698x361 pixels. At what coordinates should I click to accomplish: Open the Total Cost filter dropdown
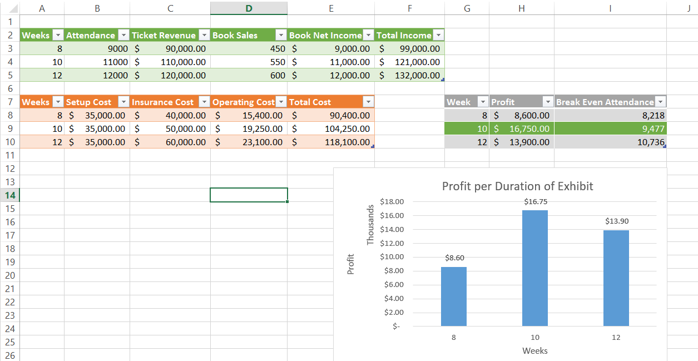pos(368,102)
